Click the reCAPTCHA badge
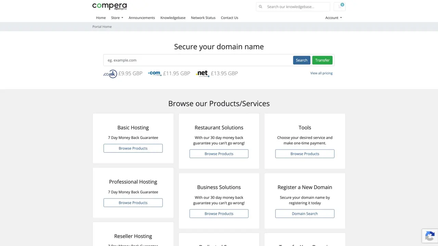438x246 pixels. coord(430,236)
